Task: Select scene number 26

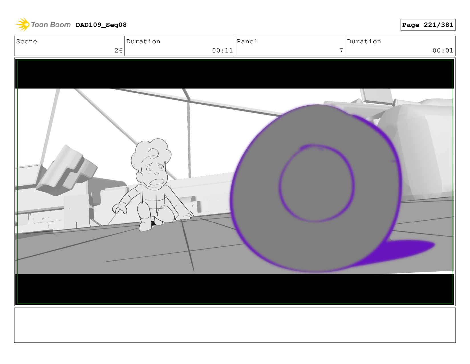Action: click(x=119, y=50)
